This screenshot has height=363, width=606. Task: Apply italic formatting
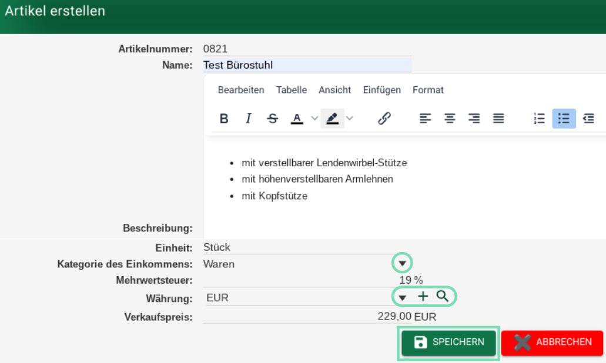pyautogui.click(x=248, y=119)
